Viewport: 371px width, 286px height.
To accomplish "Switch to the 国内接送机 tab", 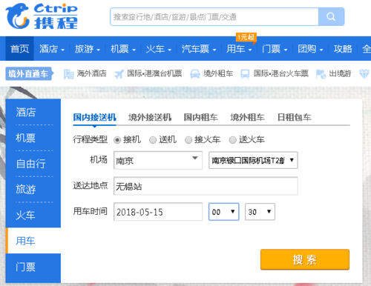I will coord(94,117).
